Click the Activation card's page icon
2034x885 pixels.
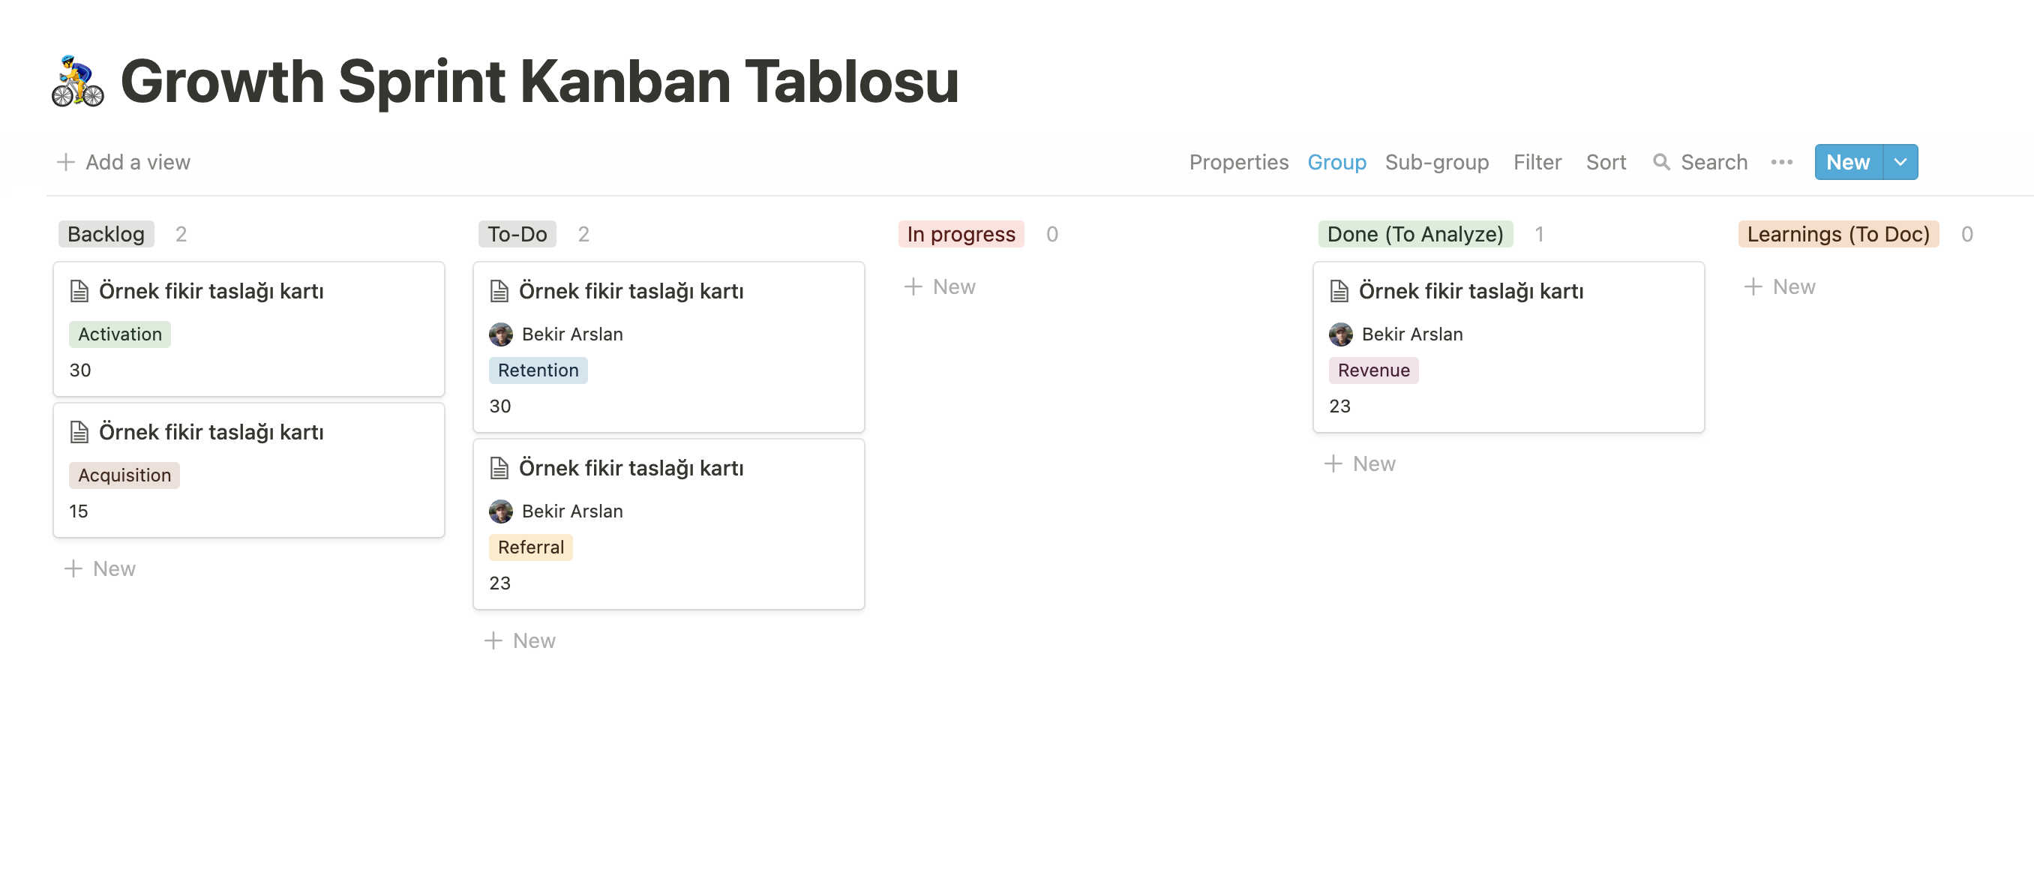coord(79,291)
